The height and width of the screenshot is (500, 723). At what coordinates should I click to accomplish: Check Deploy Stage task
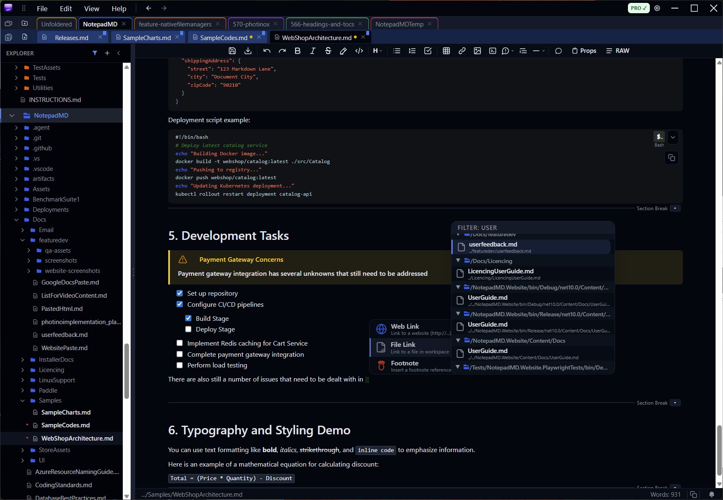click(188, 329)
